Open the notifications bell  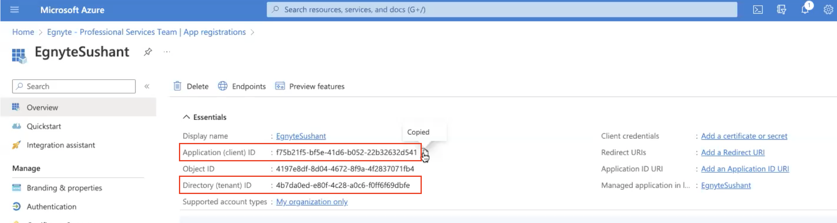click(x=805, y=9)
